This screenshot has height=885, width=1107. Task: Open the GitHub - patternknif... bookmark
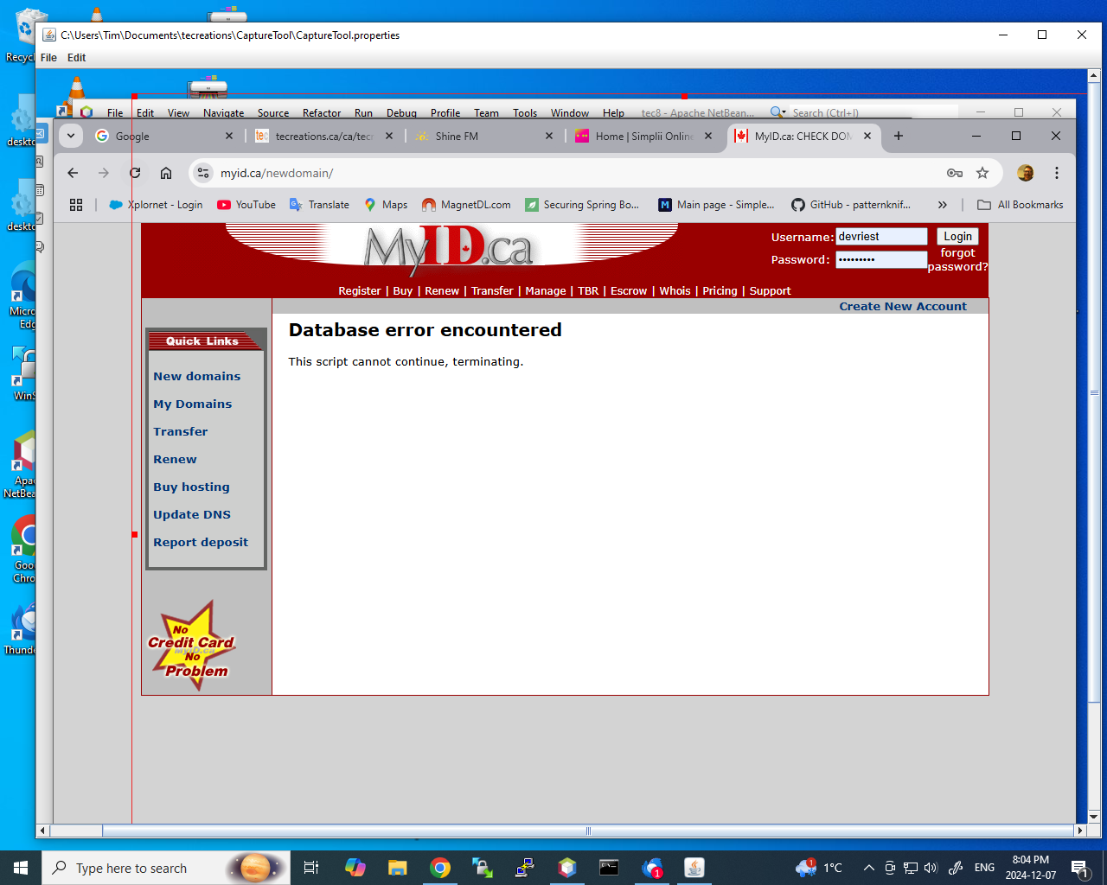pos(851,205)
